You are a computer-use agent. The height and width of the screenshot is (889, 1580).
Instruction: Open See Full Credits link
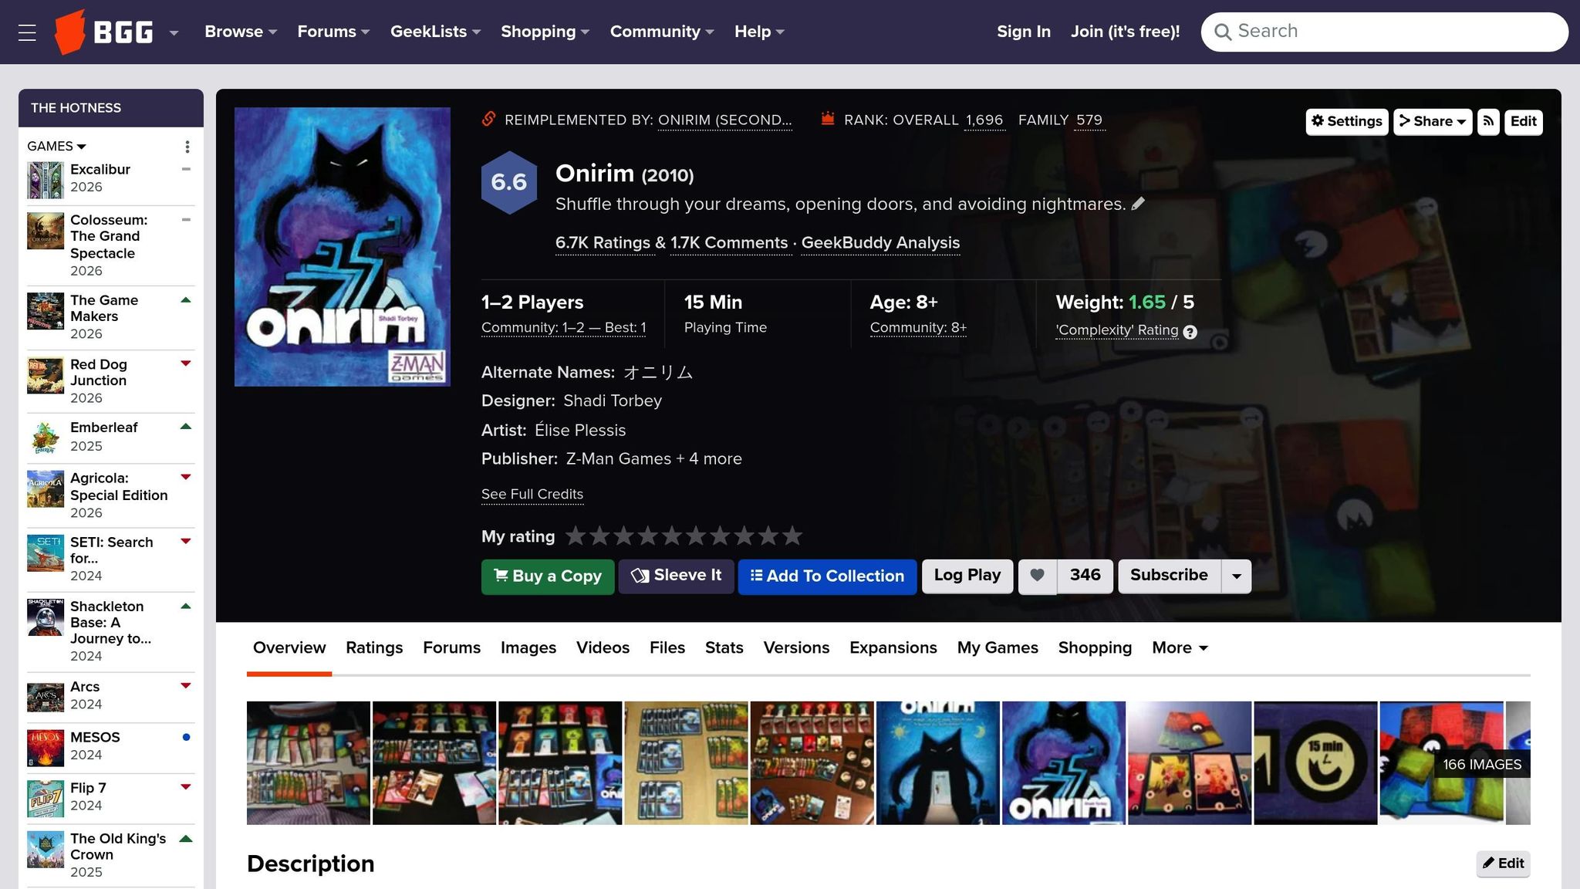point(532,494)
